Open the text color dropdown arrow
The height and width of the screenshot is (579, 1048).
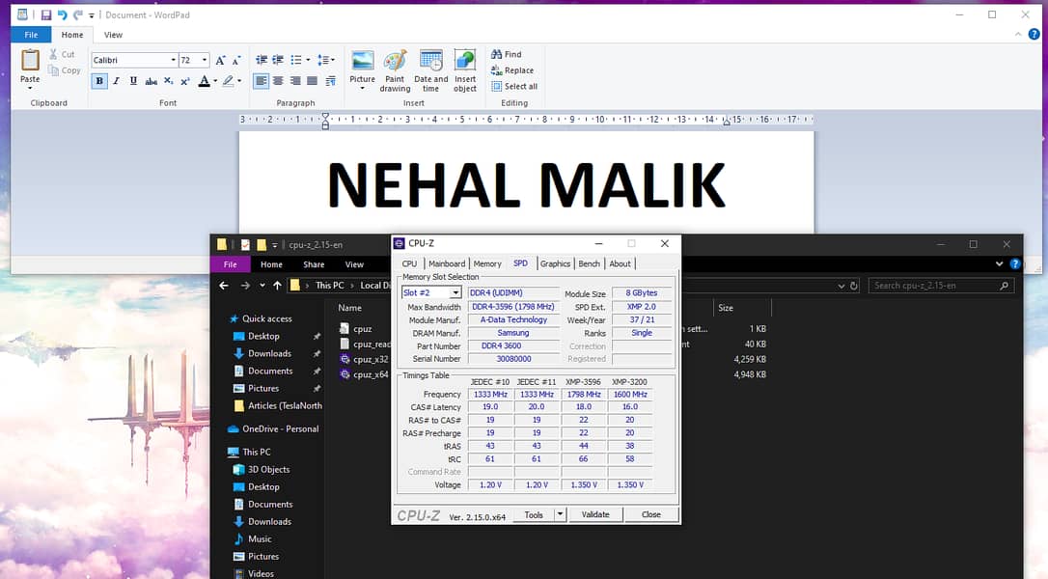[x=215, y=81]
